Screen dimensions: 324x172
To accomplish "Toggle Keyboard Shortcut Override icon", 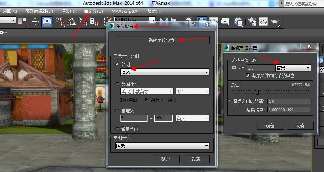I will 47,22.
